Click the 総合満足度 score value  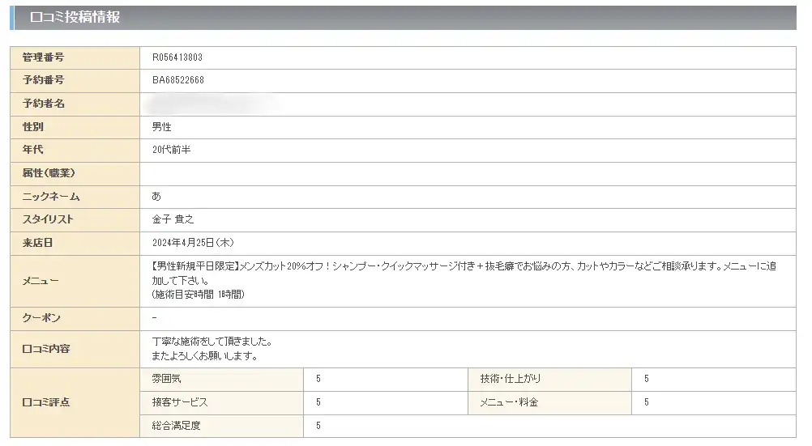(x=318, y=426)
